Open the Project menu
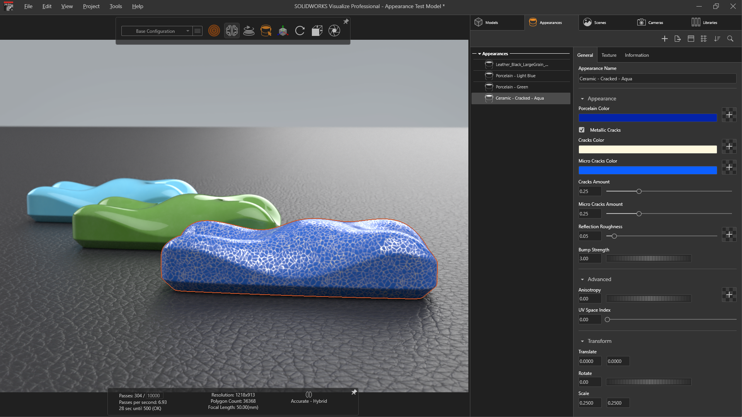Viewport: 742px width, 417px height. (91, 6)
